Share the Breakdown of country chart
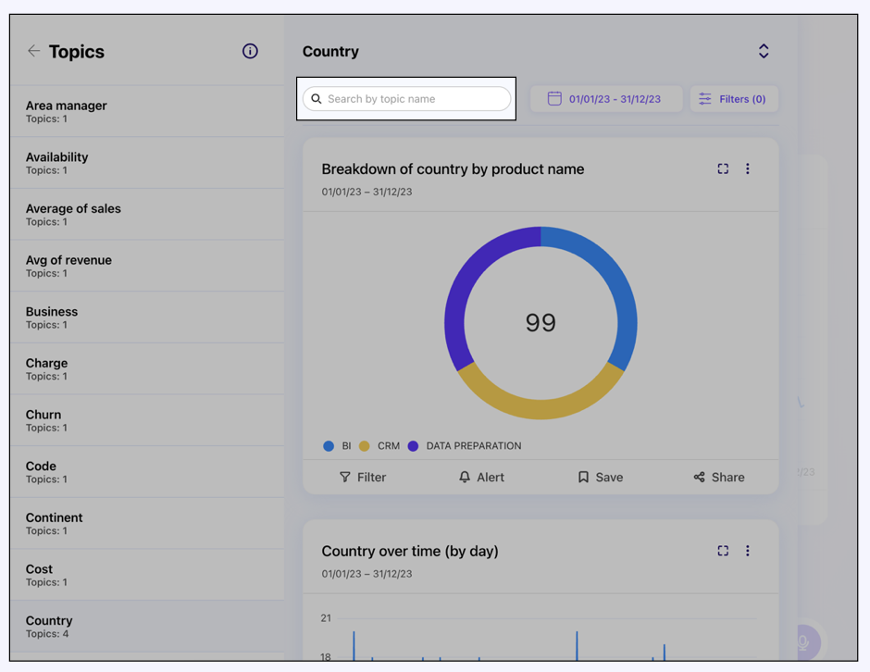870x672 pixels. click(x=719, y=477)
